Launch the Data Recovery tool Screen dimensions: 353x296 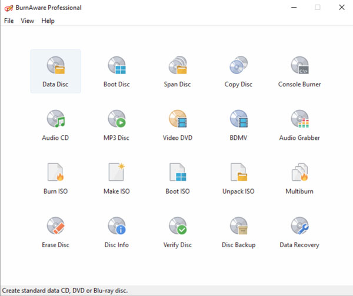point(299,232)
